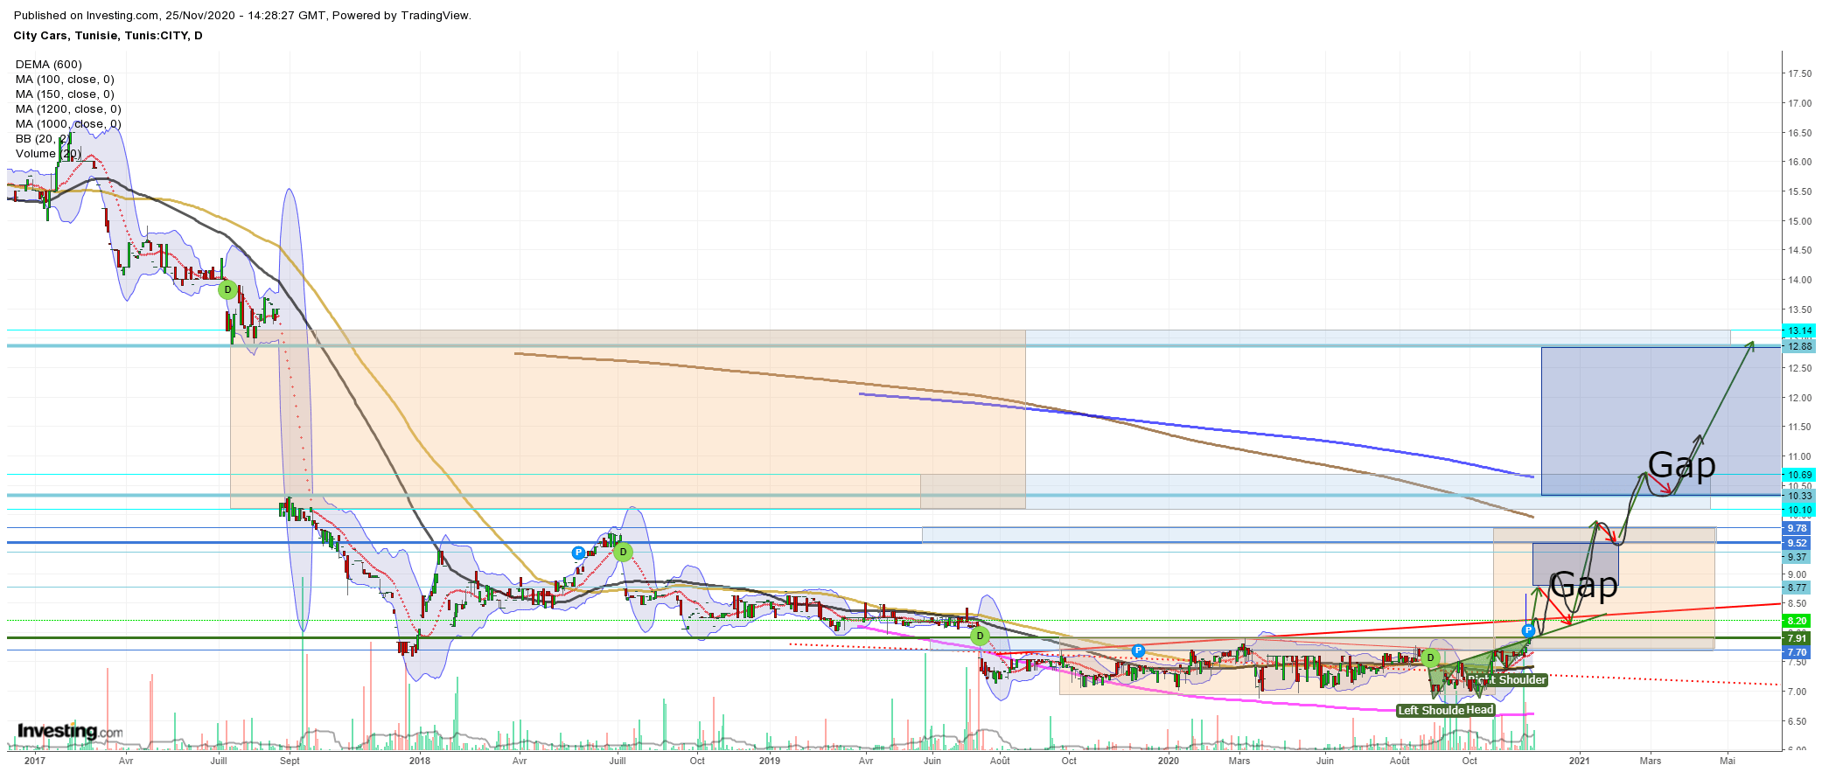Viewport: 1822px width, 772px height.
Task: Select the Volume (20) indicator label
Action: click(x=49, y=154)
